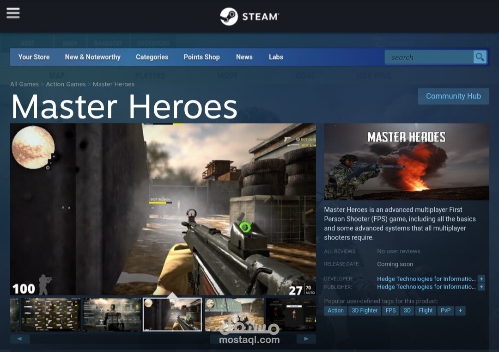Select the outdoor yard map thumbnail
Screen dimensions: 499x352
(x=234, y=315)
